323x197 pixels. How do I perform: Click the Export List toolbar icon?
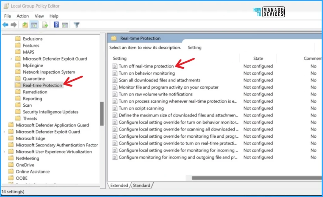point(45,25)
